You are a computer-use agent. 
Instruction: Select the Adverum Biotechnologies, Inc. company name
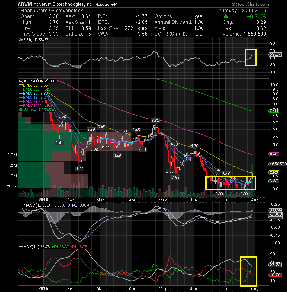click(x=63, y=4)
